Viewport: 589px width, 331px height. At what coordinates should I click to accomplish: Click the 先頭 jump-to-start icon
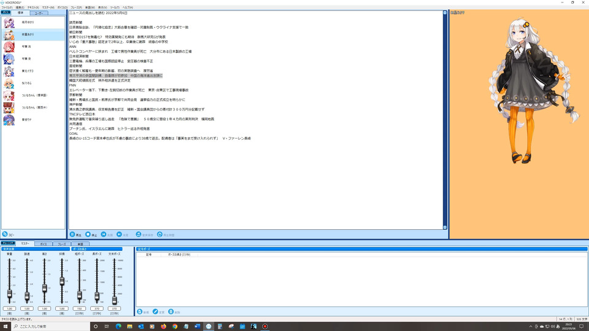tap(104, 234)
